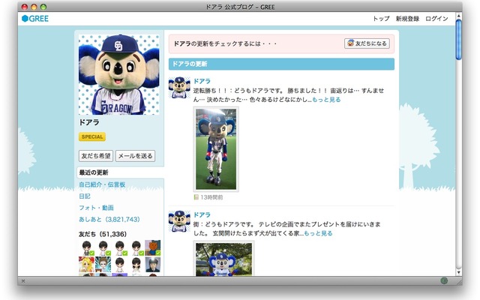Open the outdoor photo of ドアラ under trees
480x300 pixels.
pyautogui.click(x=223, y=259)
